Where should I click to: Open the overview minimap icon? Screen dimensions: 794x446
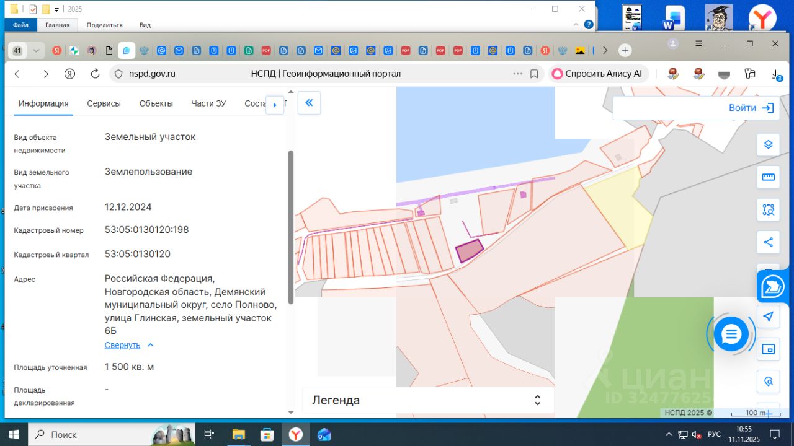(768, 349)
